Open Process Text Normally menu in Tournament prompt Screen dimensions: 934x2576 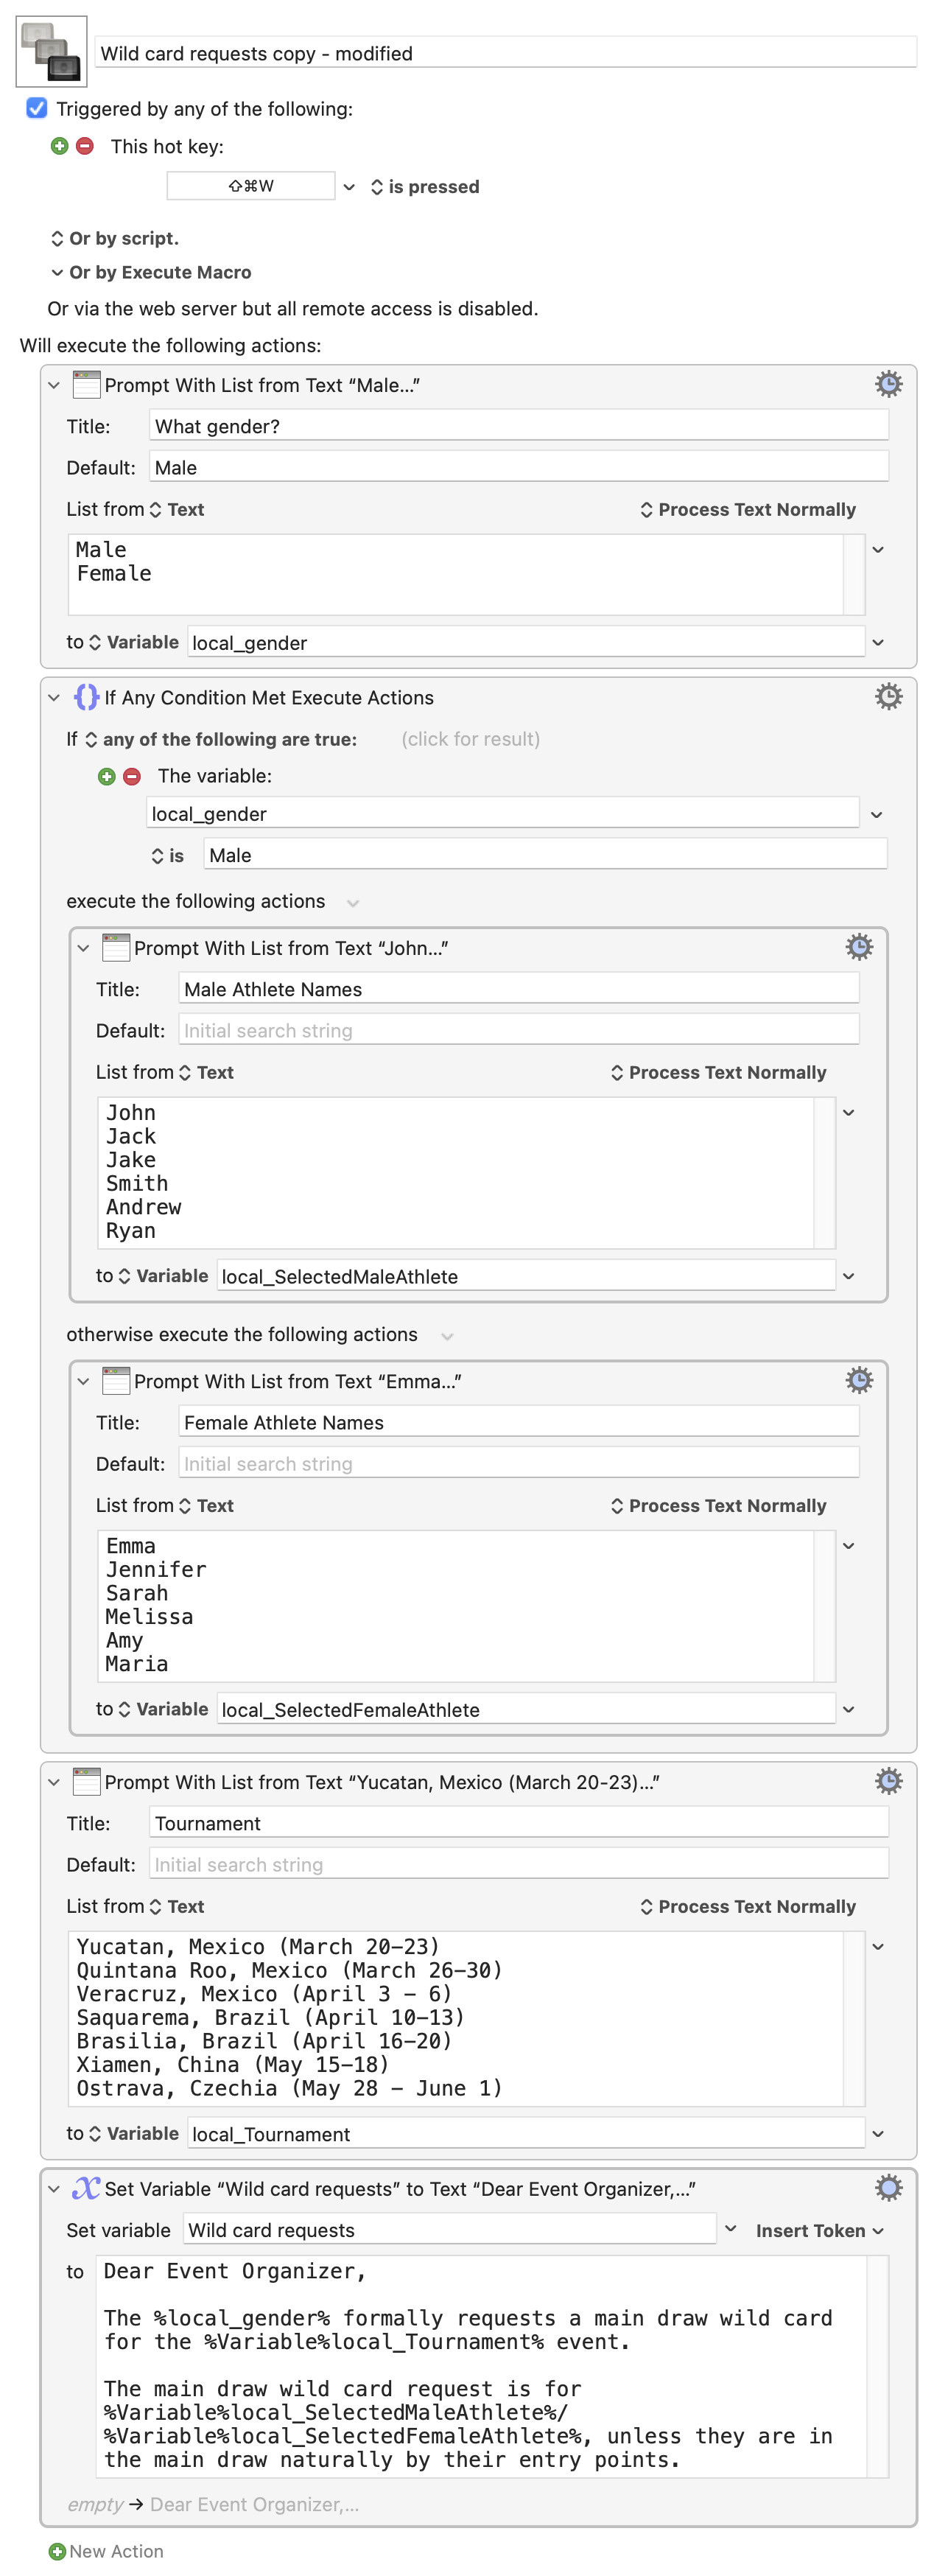pyautogui.click(x=747, y=1906)
